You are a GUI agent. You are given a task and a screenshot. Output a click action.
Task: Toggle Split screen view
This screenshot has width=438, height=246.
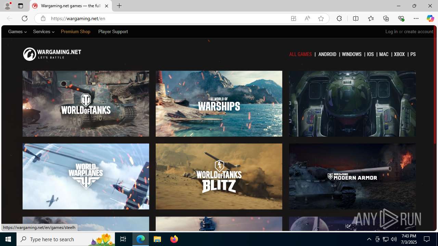(356, 18)
